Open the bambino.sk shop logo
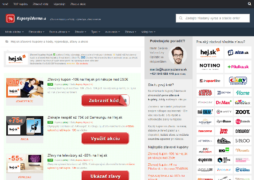Viewport: 254px width, 180px height. click(242, 102)
